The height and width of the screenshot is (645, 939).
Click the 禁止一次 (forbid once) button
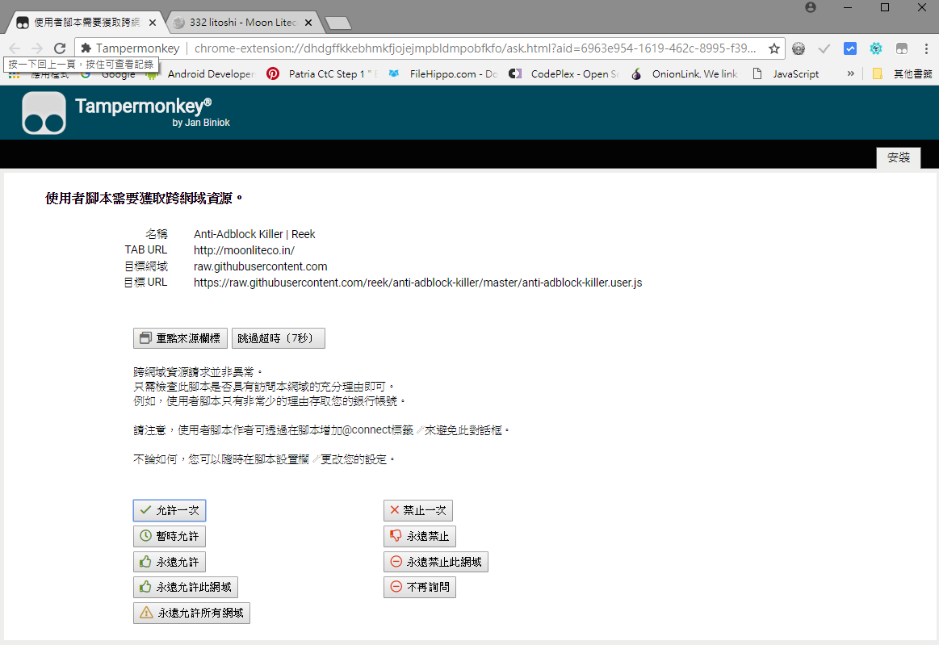pyautogui.click(x=418, y=510)
